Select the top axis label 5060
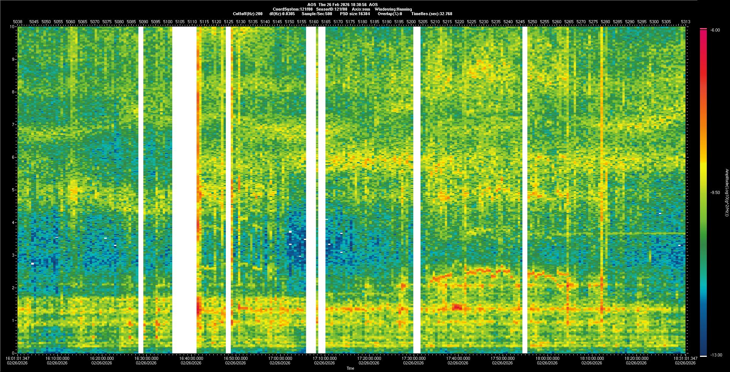730x372 pixels. 71,22
